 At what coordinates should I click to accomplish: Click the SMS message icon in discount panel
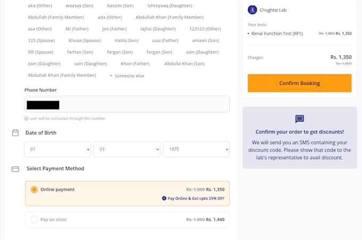tap(299, 119)
